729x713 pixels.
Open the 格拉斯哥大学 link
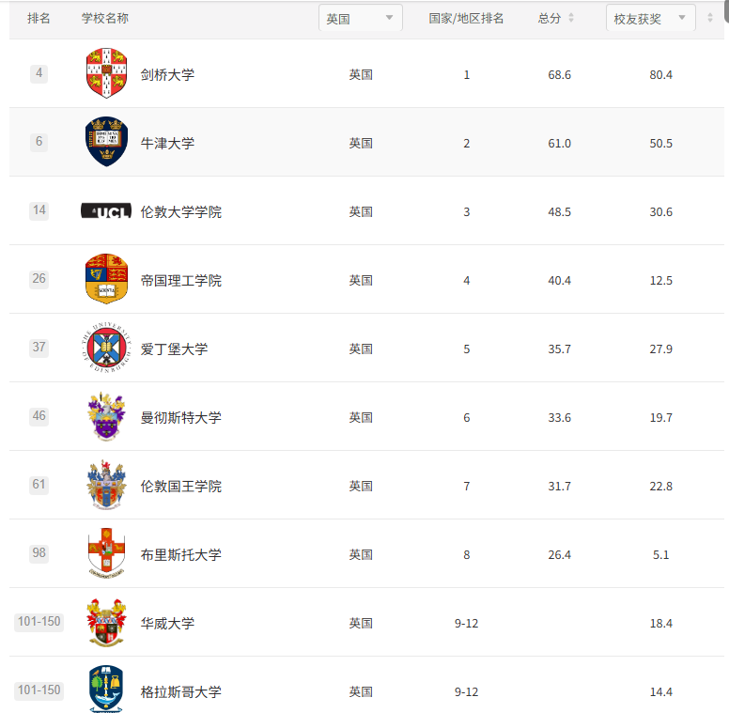(181, 691)
